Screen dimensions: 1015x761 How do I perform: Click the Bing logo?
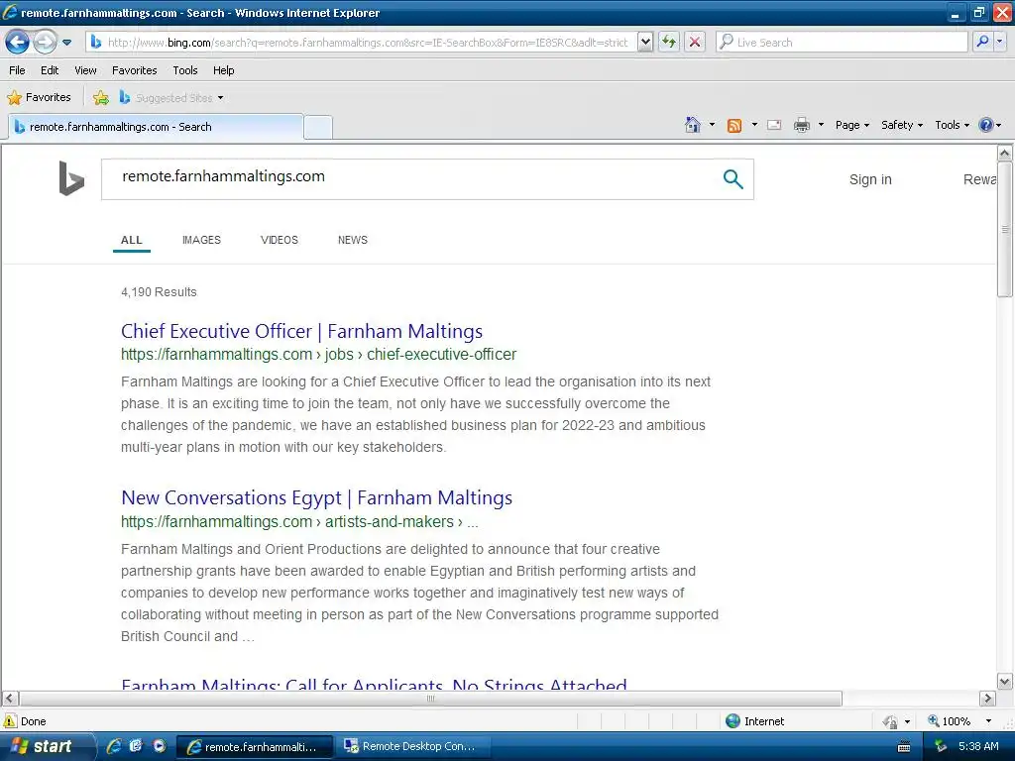point(71,178)
